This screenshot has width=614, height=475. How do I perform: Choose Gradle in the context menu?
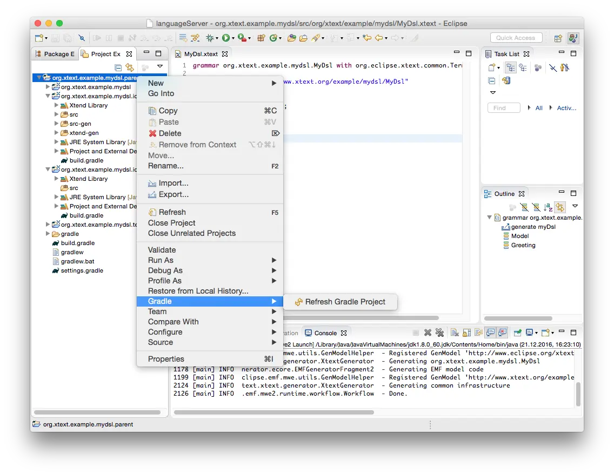pyautogui.click(x=210, y=301)
